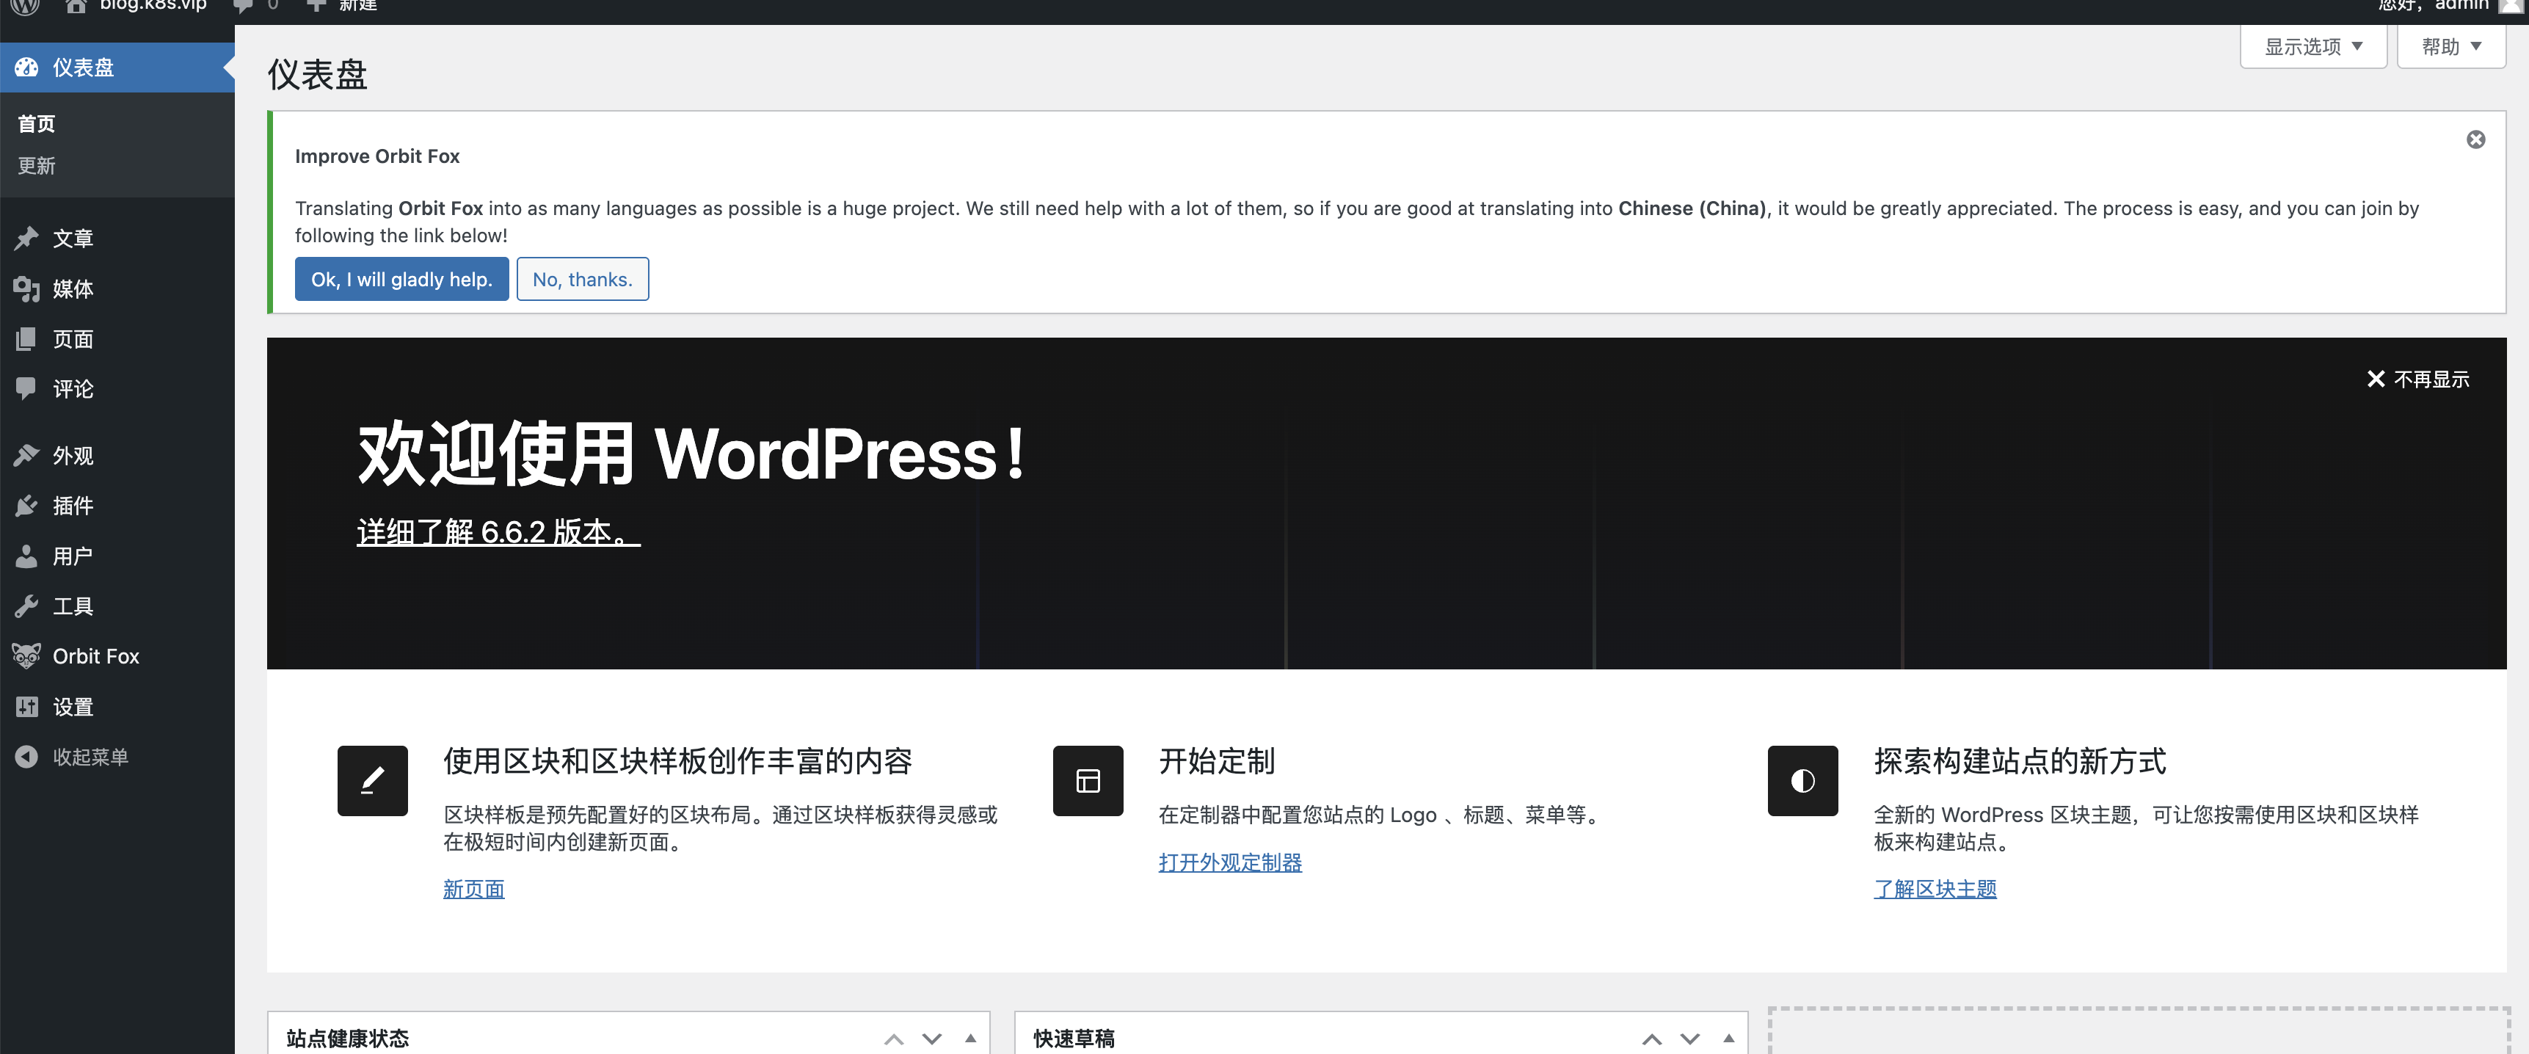Open the 外观 (Appearance) sidebar menu
Screen dimensions: 2529x1054
[73, 456]
